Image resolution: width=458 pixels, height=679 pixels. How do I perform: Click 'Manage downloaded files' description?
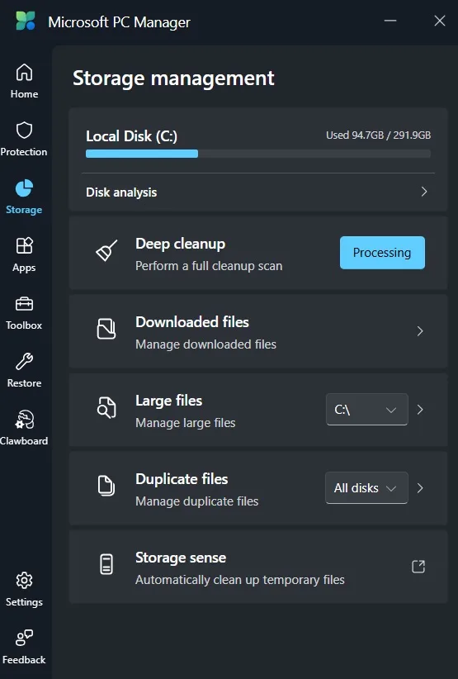point(205,344)
